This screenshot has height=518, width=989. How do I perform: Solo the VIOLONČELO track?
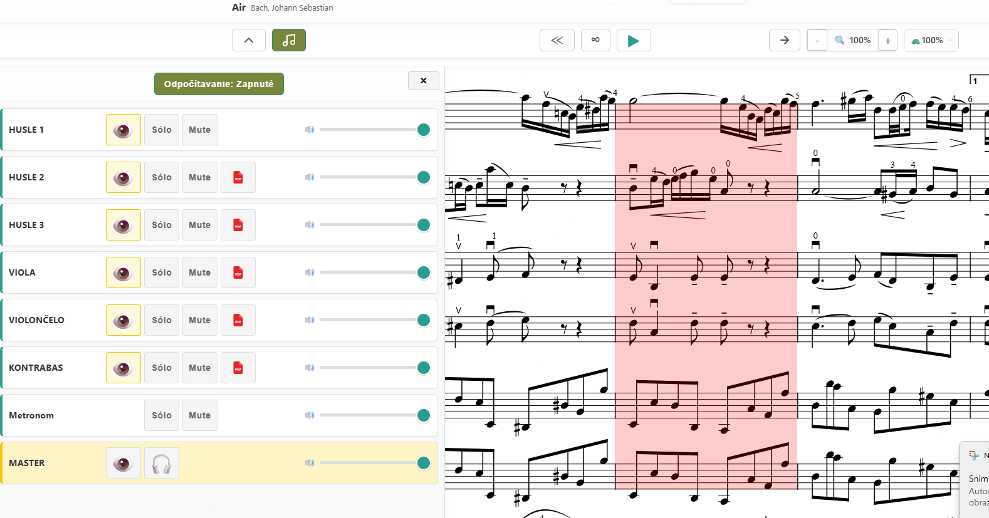pos(162,320)
